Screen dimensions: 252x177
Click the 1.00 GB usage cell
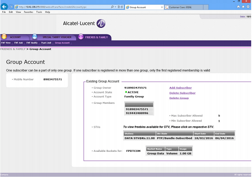pos(186,153)
